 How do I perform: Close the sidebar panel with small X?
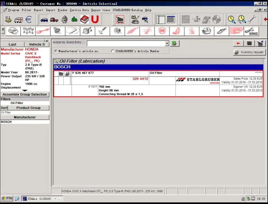tap(47, 41)
